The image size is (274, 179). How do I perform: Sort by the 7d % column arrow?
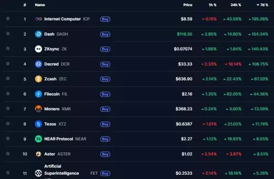[258, 5]
